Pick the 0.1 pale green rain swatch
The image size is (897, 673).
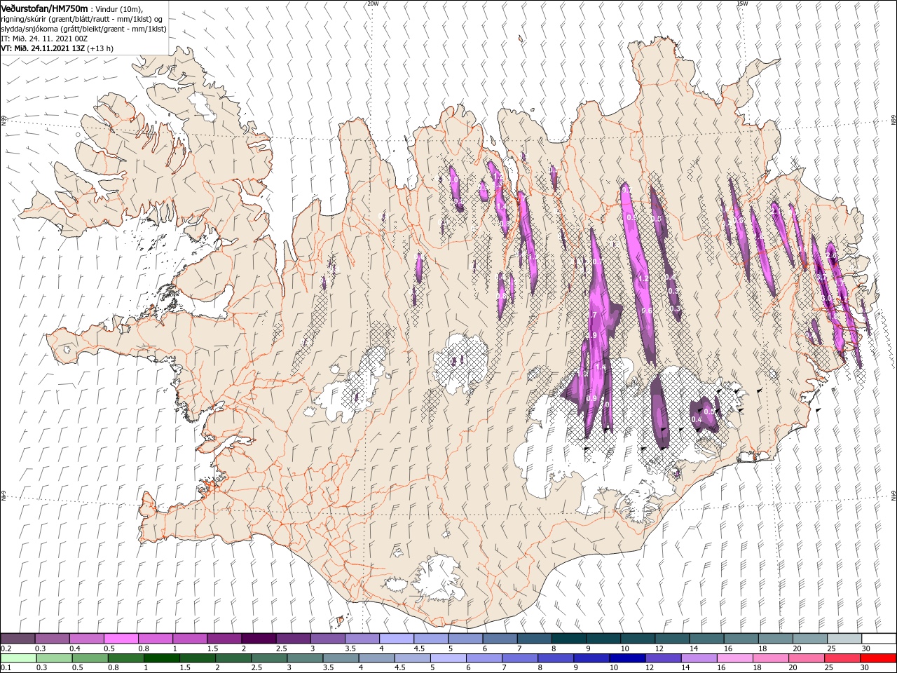tap(18, 658)
